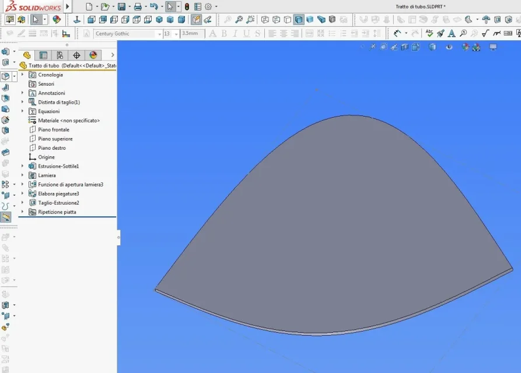
Task: Toggle Wireframe display style
Action: pos(265,19)
